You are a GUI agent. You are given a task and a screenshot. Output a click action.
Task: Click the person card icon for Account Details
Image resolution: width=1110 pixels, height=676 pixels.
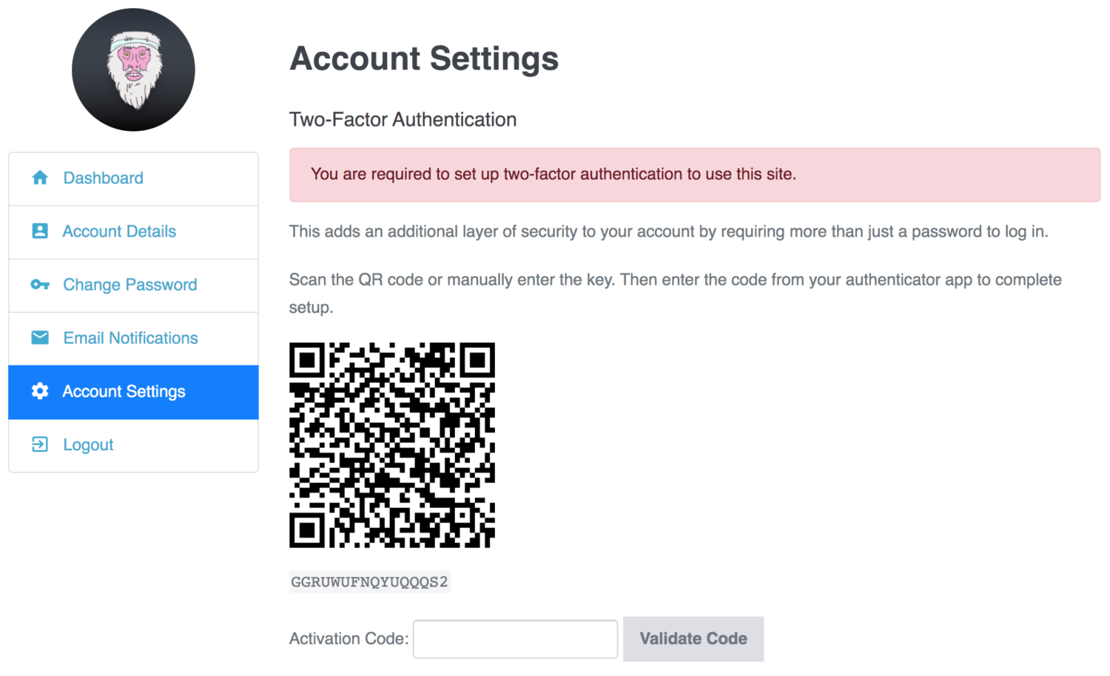coord(40,231)
